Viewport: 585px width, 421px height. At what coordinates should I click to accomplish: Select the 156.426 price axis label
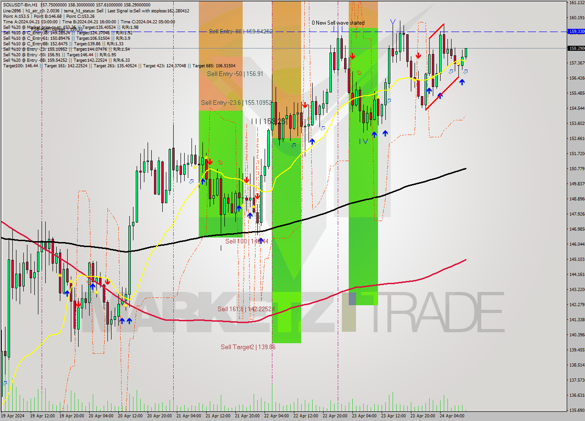tap(577, 78)
